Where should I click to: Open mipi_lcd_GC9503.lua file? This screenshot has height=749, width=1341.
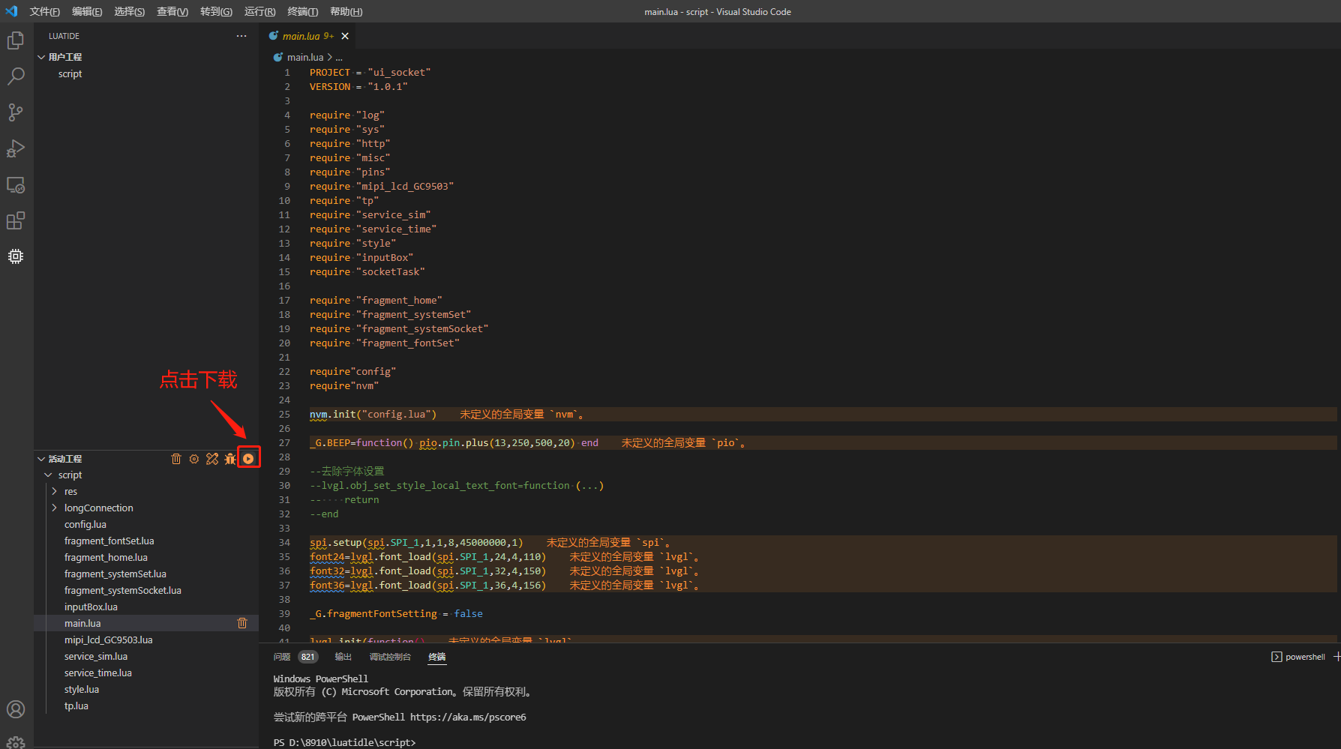pos(109,640)
